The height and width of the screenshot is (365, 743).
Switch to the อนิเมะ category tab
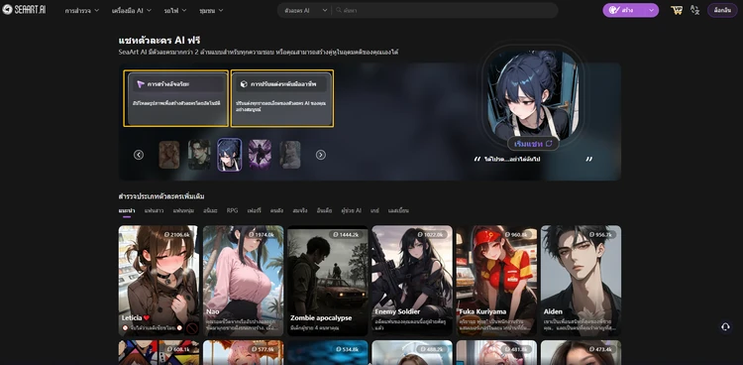click(210, 210)
